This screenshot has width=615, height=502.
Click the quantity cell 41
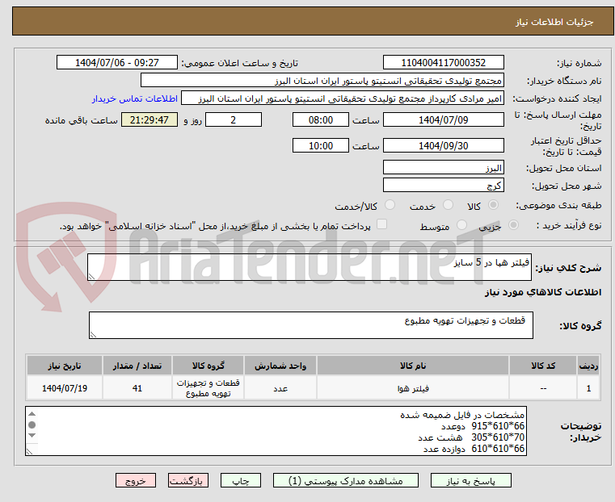pyautogui.click(x=137, y=388)
